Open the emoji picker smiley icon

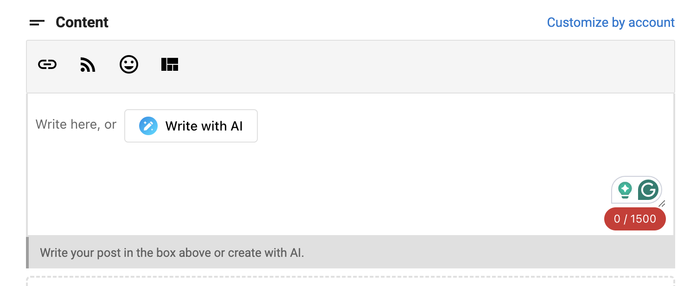128,64
